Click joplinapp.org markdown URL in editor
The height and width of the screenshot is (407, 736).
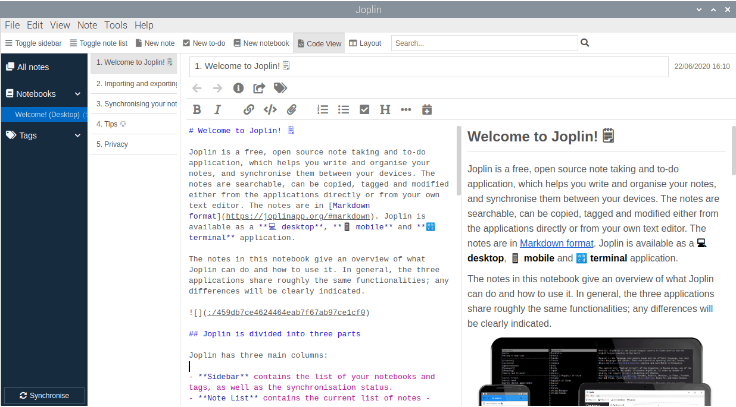298,216
